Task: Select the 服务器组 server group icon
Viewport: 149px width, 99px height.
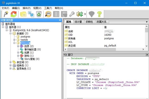Action: point(3,24)
